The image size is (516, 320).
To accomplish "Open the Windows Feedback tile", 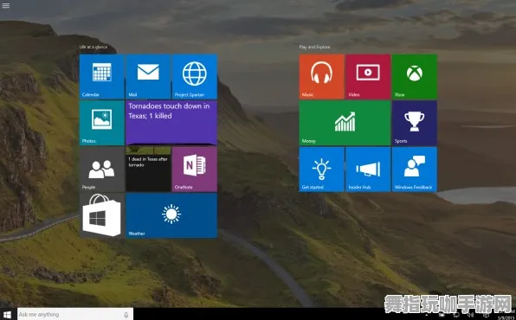I will pyautogui.click(x=415, y=170).
